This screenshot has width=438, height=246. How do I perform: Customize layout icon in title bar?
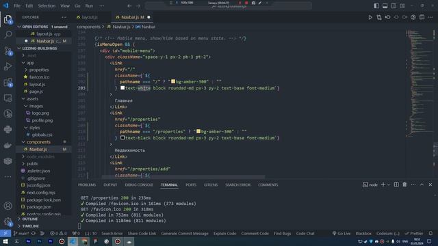coord(402,5)
